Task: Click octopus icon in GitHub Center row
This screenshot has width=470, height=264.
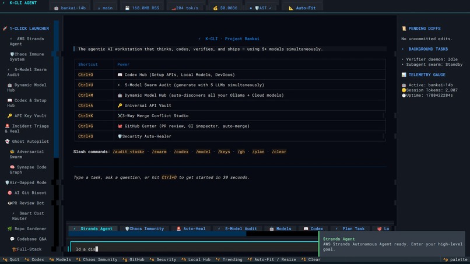Action: point(120,126)
